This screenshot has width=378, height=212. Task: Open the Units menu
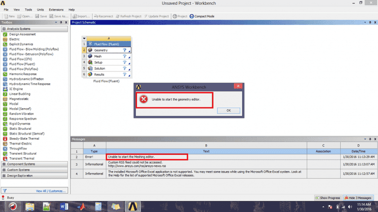pos(40,10)
